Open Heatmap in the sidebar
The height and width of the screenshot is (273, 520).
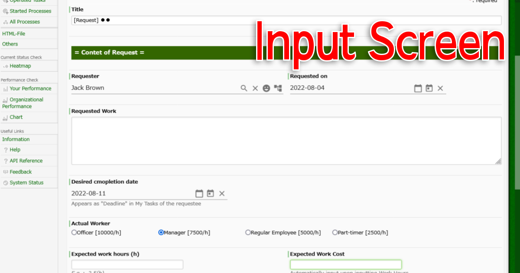click(x=20, y=66)
